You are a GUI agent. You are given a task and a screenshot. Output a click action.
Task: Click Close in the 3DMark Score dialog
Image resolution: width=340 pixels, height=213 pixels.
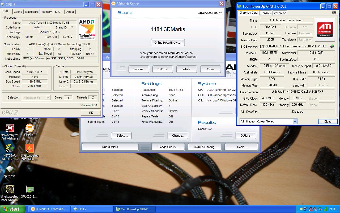click(x=210, y=69)
